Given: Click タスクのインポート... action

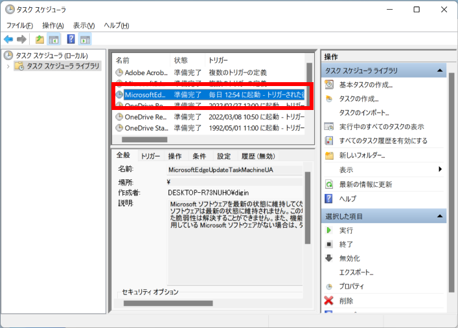Looking at the screenshot, I should click(364, 113).
